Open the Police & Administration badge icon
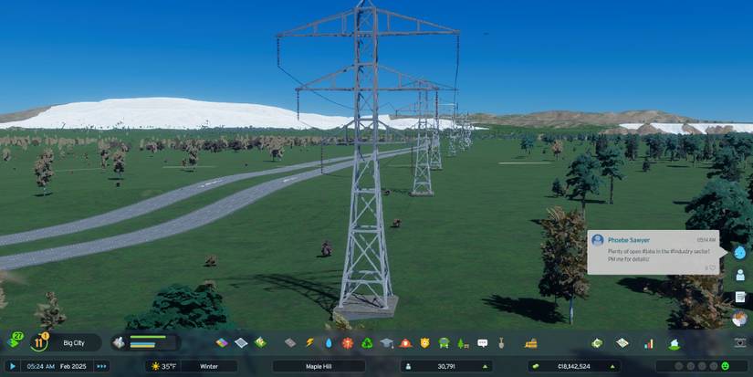 (424, 343)
